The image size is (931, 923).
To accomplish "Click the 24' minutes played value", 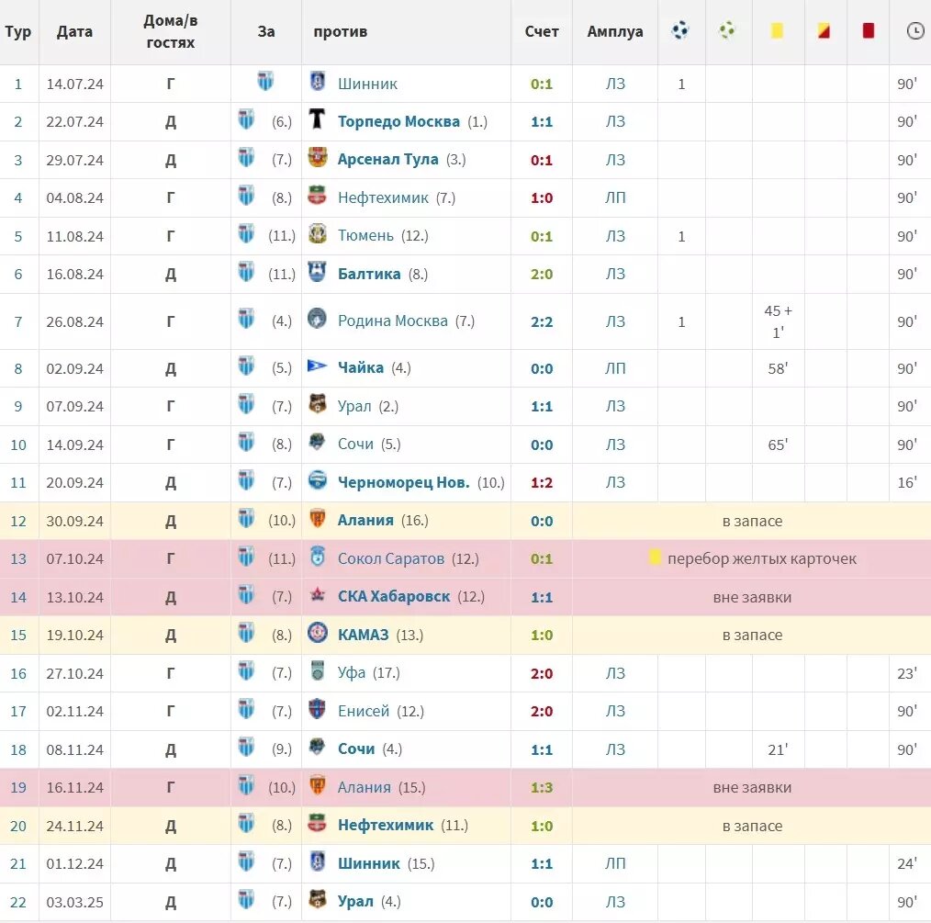I will [x=906, y=863].
